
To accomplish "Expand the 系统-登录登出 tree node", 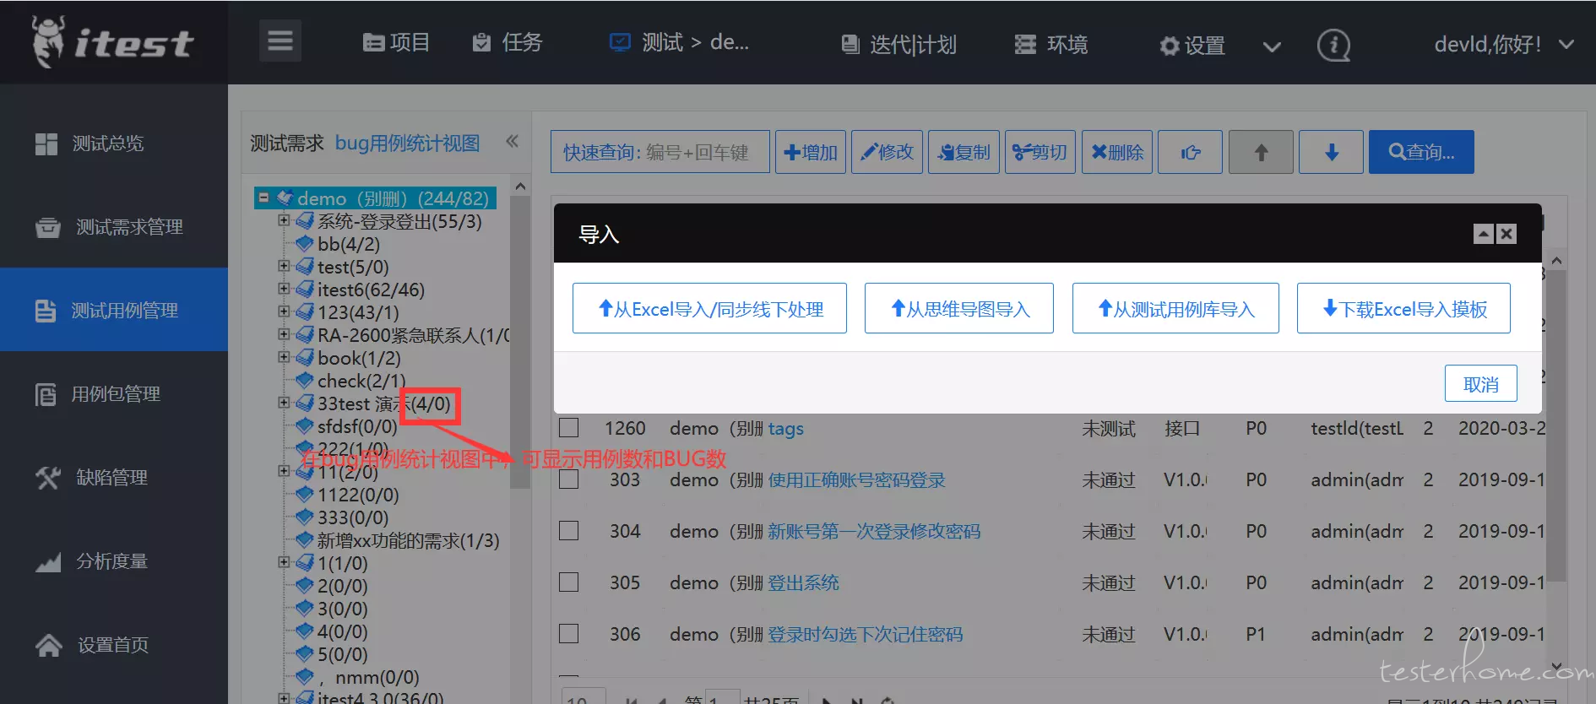I will pos(284,220).
